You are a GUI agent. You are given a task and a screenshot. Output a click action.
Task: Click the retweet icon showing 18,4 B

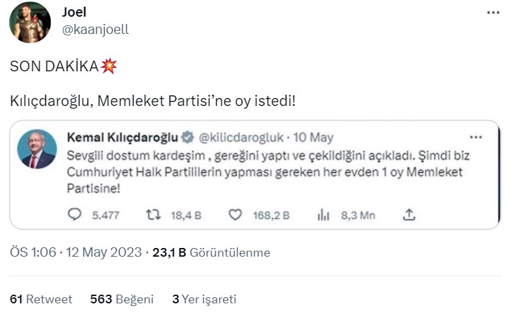(153, 215)
